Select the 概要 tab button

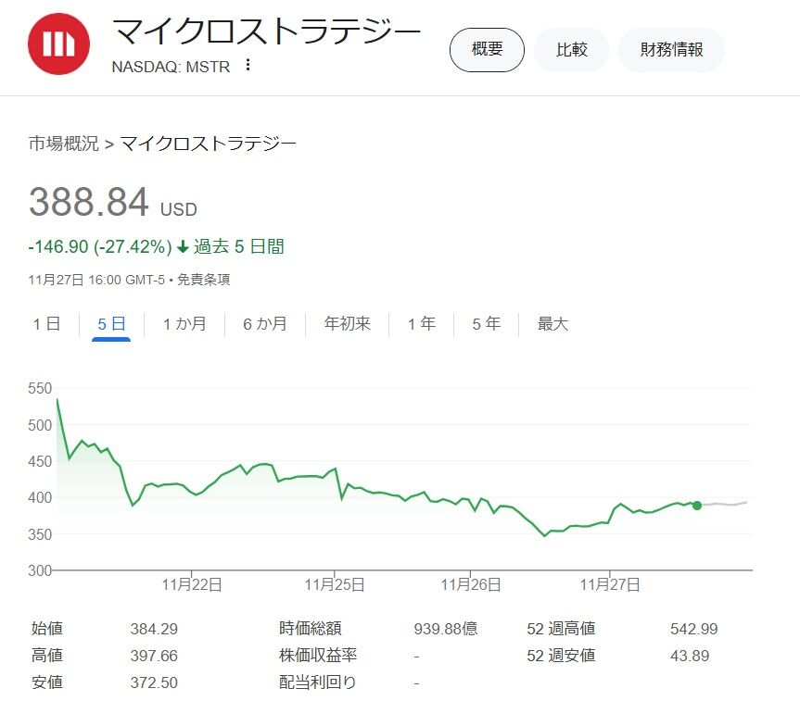click(487, 49)
